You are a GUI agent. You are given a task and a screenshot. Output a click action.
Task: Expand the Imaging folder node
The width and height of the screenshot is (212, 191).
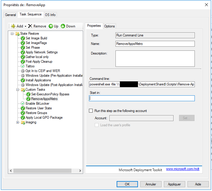(x=18, y=122)
